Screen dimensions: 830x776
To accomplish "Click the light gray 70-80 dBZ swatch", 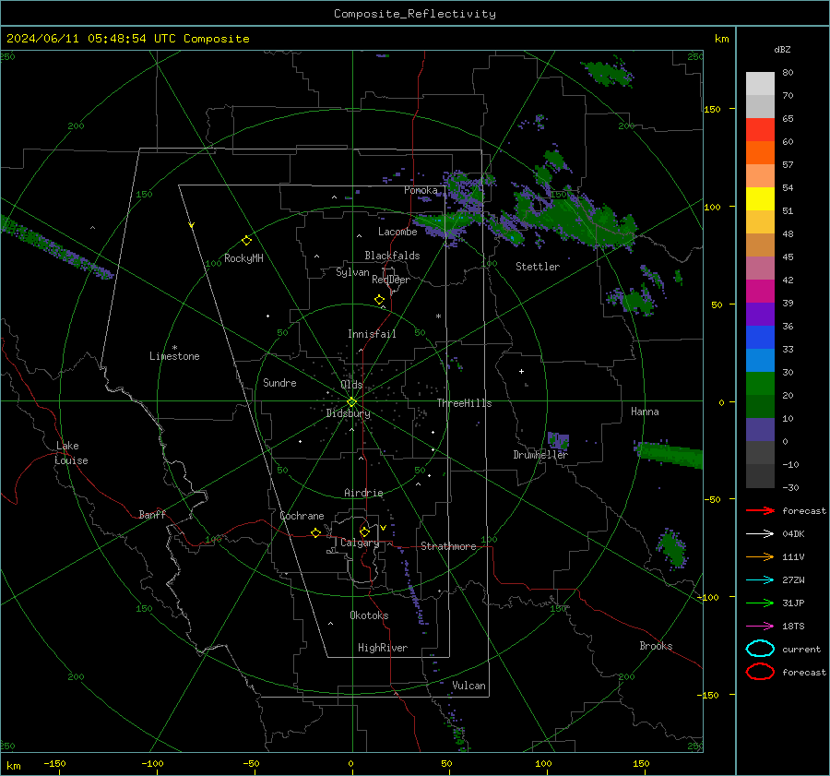I will coord(760,84).
